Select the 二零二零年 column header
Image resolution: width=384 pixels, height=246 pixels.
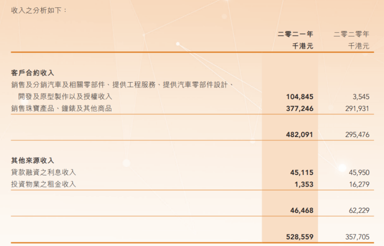coord(351,34)
